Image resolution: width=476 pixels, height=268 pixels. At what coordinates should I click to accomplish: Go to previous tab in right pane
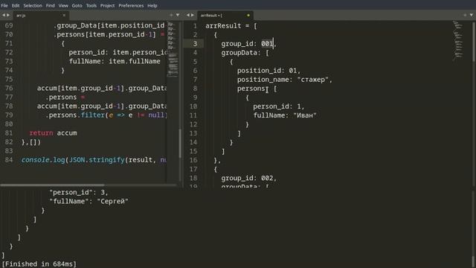(x=187, y=15)
